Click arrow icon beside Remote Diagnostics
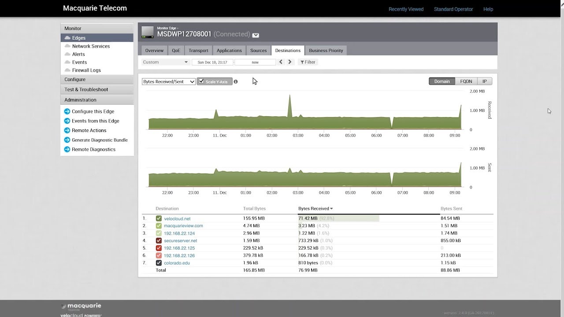The image size is (564, 317). [67, 149]
